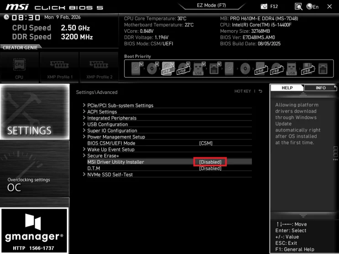Click the BIOS Build Date 08/05/2025 line
The height and width of the screenshot is (254, 339).
tap(250, 44)
